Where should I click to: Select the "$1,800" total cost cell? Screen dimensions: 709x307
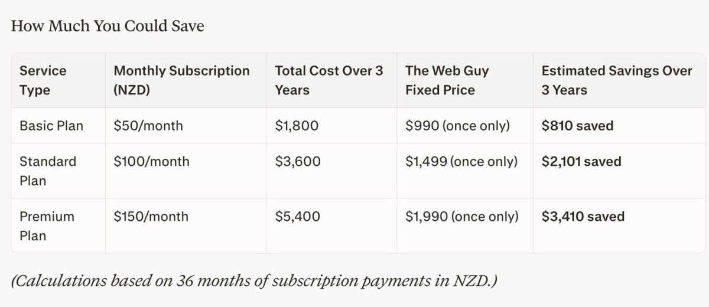tap(298, 126)
